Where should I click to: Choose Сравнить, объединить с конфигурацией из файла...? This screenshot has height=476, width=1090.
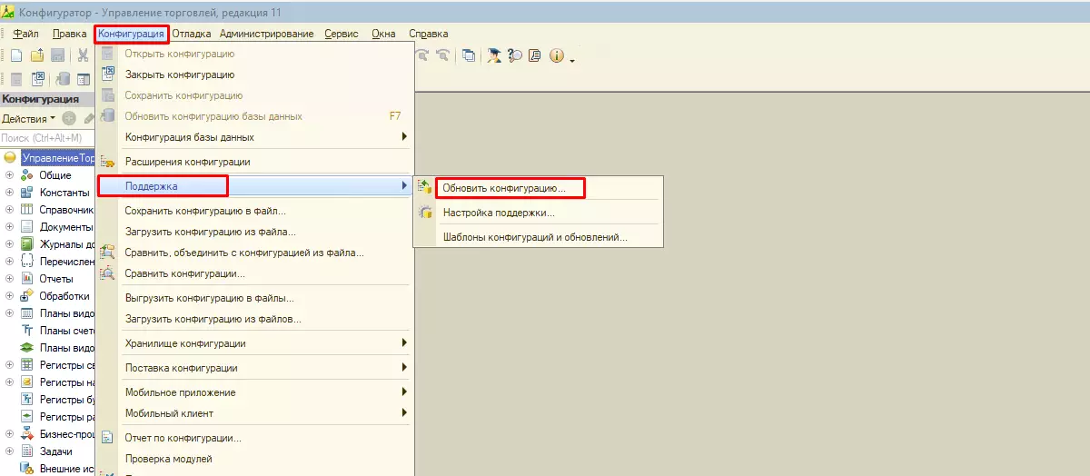coord(254,253)
